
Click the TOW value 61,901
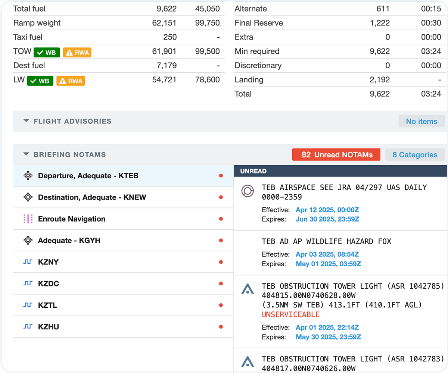click(x=165, y=51)
